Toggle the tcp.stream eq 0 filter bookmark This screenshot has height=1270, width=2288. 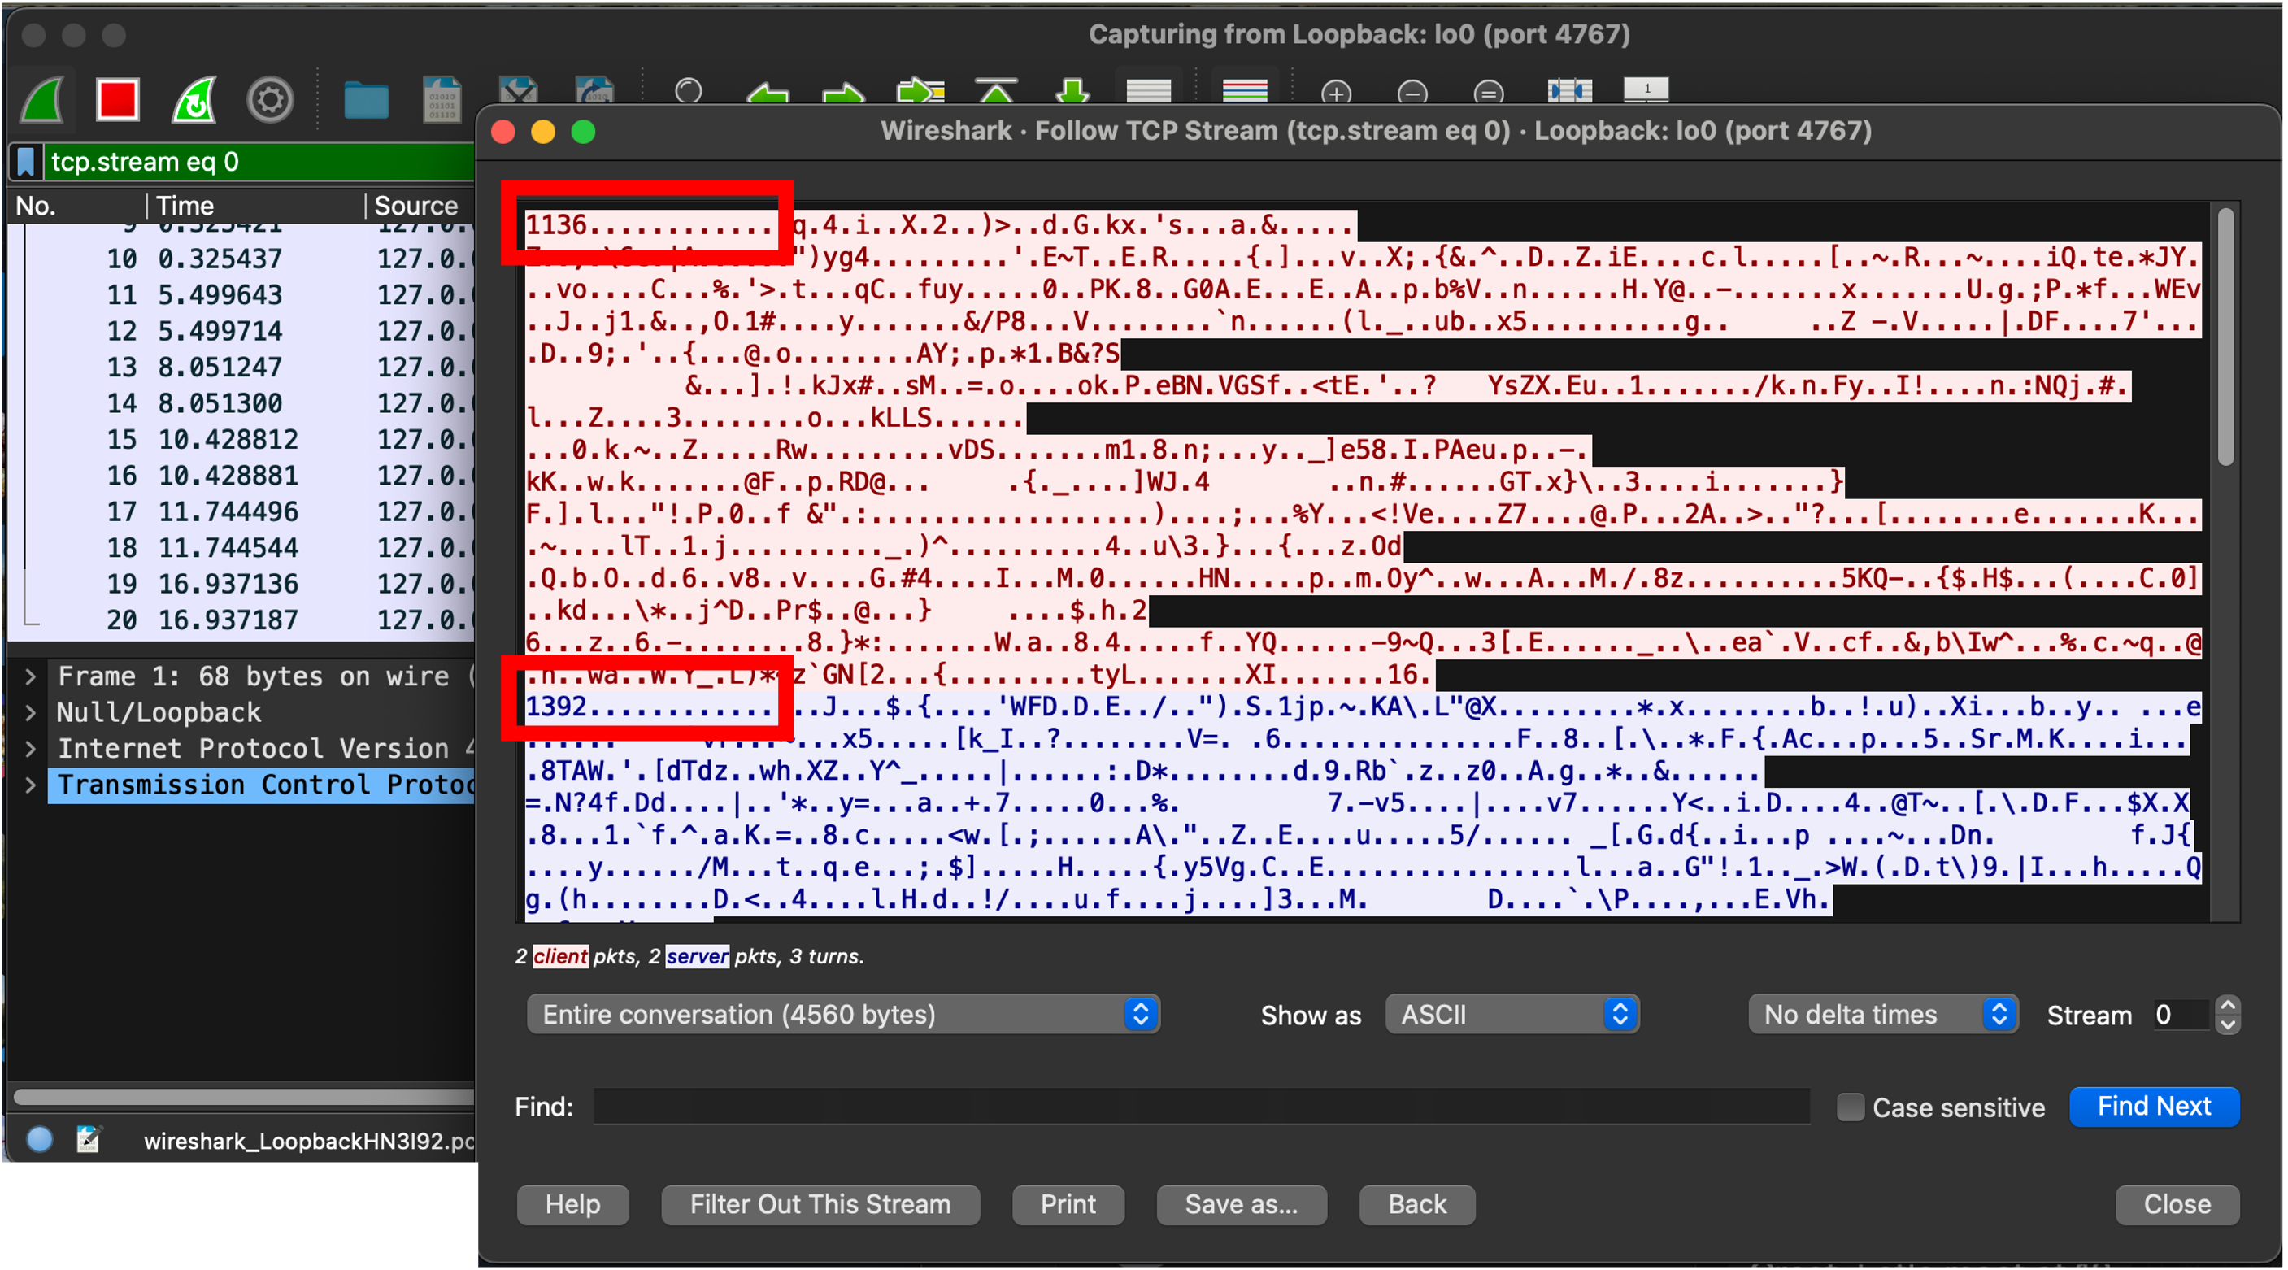[x=25, y=162]
